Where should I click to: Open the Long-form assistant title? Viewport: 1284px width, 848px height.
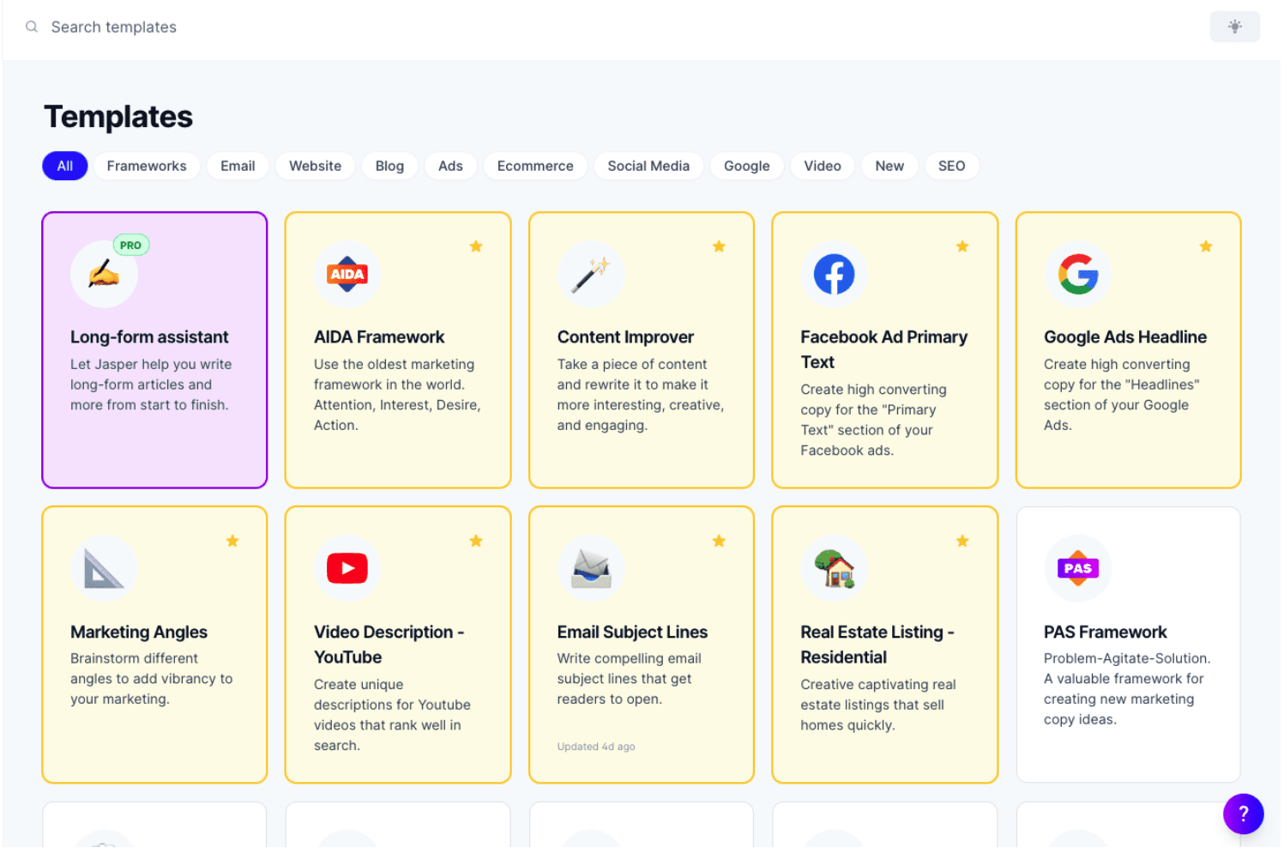[149, 337]
